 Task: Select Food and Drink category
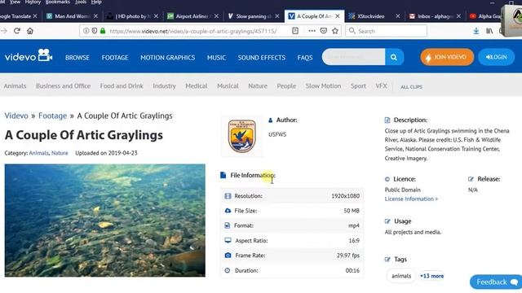(x=122, y=85)
